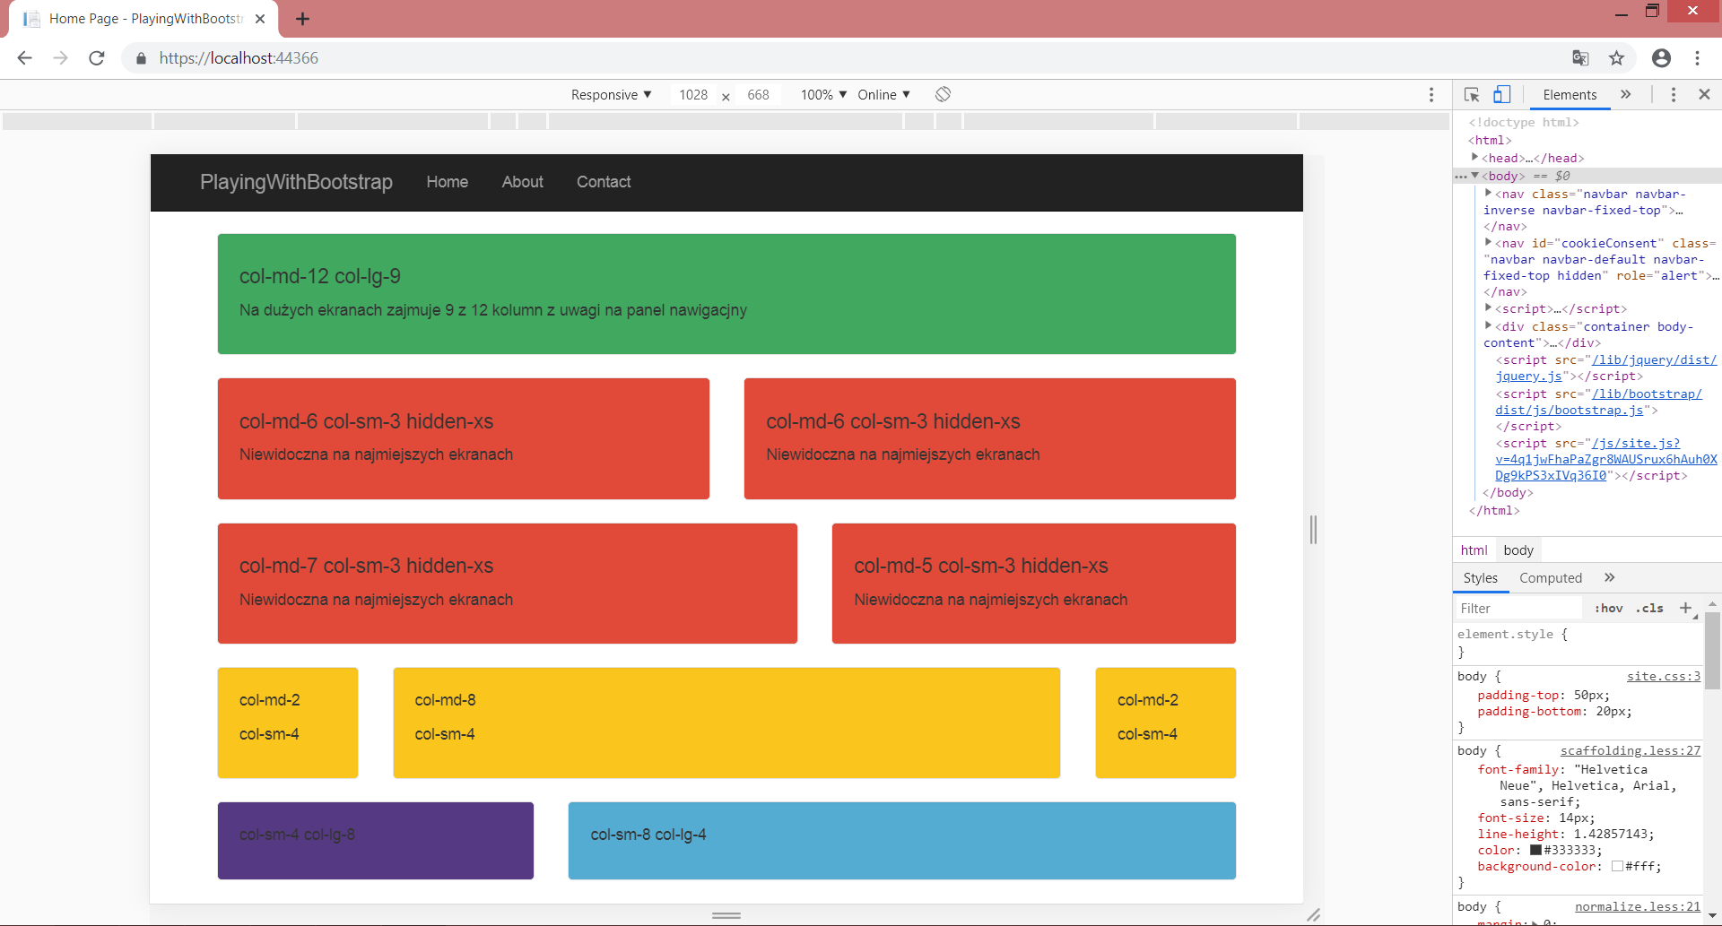1722x926 pixels.
Task: Click the viewport width field 1028
Action: point(693,95)
